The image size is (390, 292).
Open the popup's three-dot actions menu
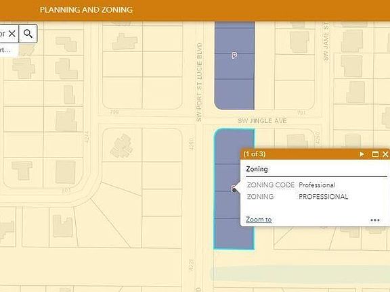tap(375, 220)
